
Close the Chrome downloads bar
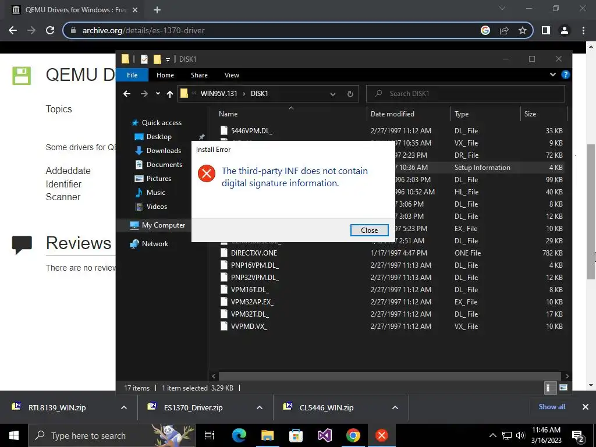click(x=586, y=407)
